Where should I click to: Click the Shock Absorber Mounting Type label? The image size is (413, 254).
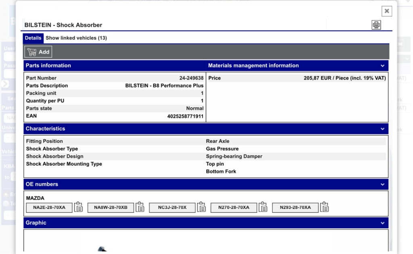coord(64,164)
